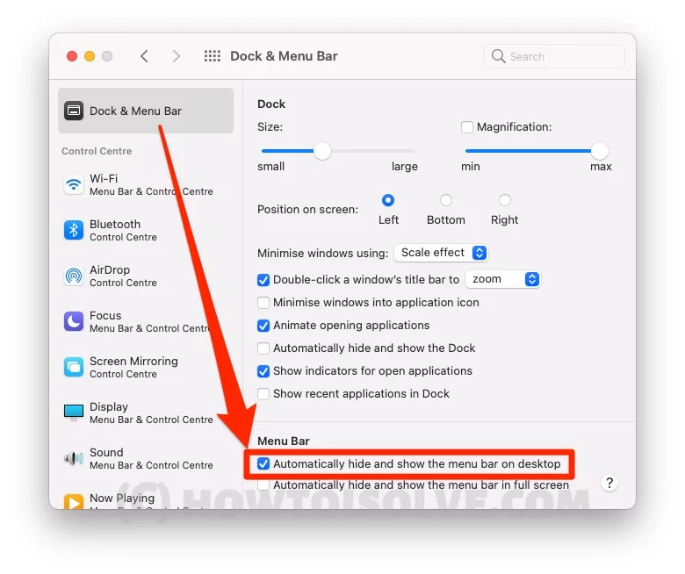
Task: Select the Bluetooth sidebar entry
Action: coord(146,230)
